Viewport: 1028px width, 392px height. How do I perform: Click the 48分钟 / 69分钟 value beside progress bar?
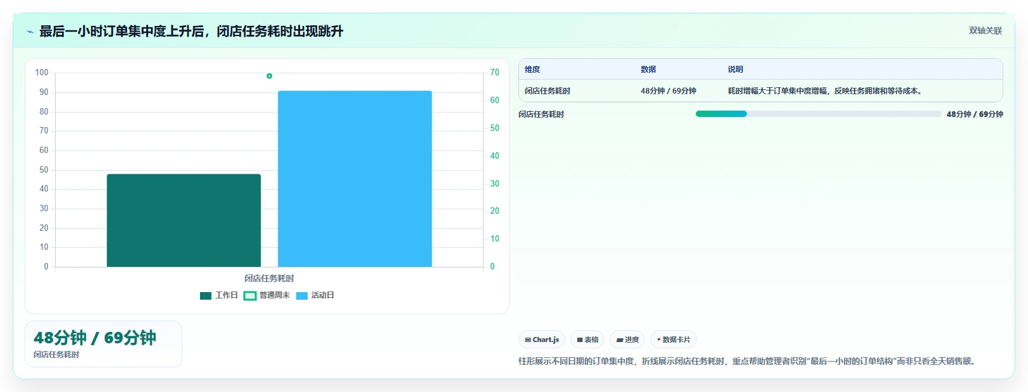click(x=975, y=114)
